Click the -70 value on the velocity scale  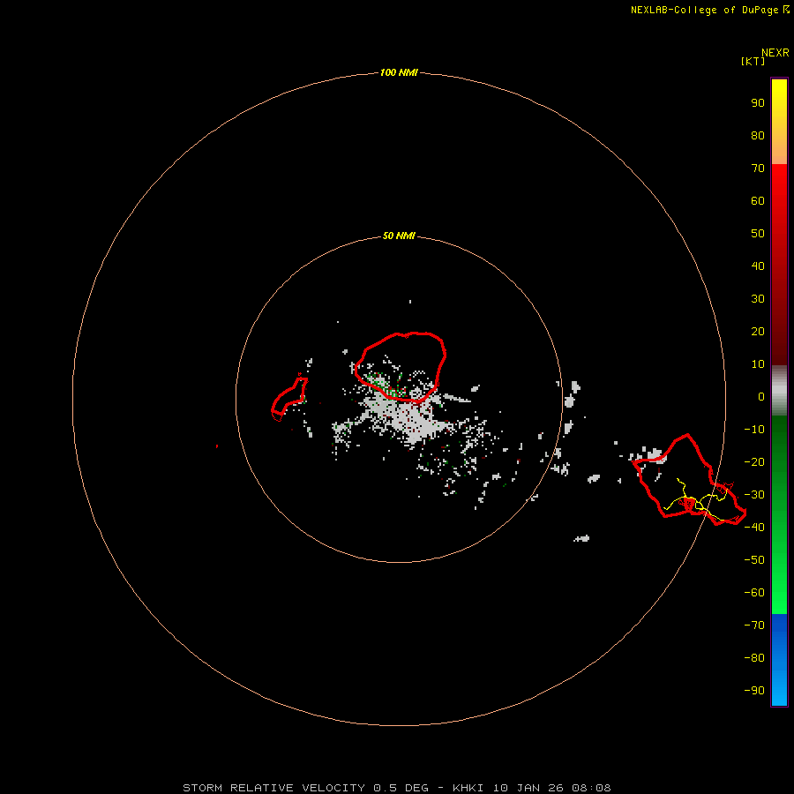(x=754, y=625)
